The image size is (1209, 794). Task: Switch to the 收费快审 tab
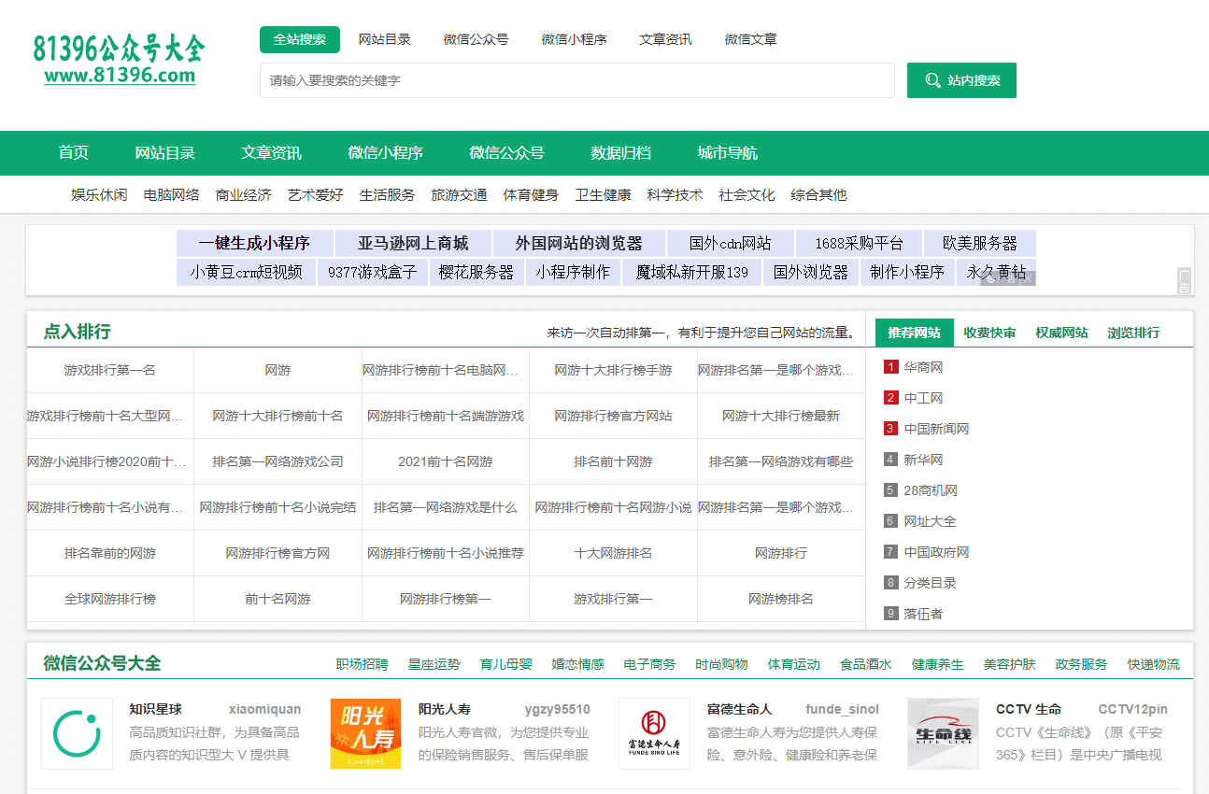[x=989, y=332]
